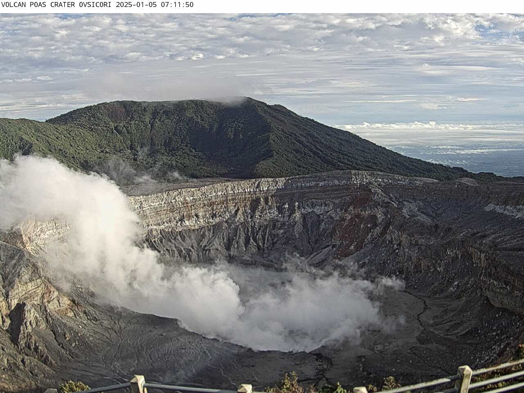
Task: Click the timestamp 2025-01-05 07:11:50
Action: (x=155, y=5)
